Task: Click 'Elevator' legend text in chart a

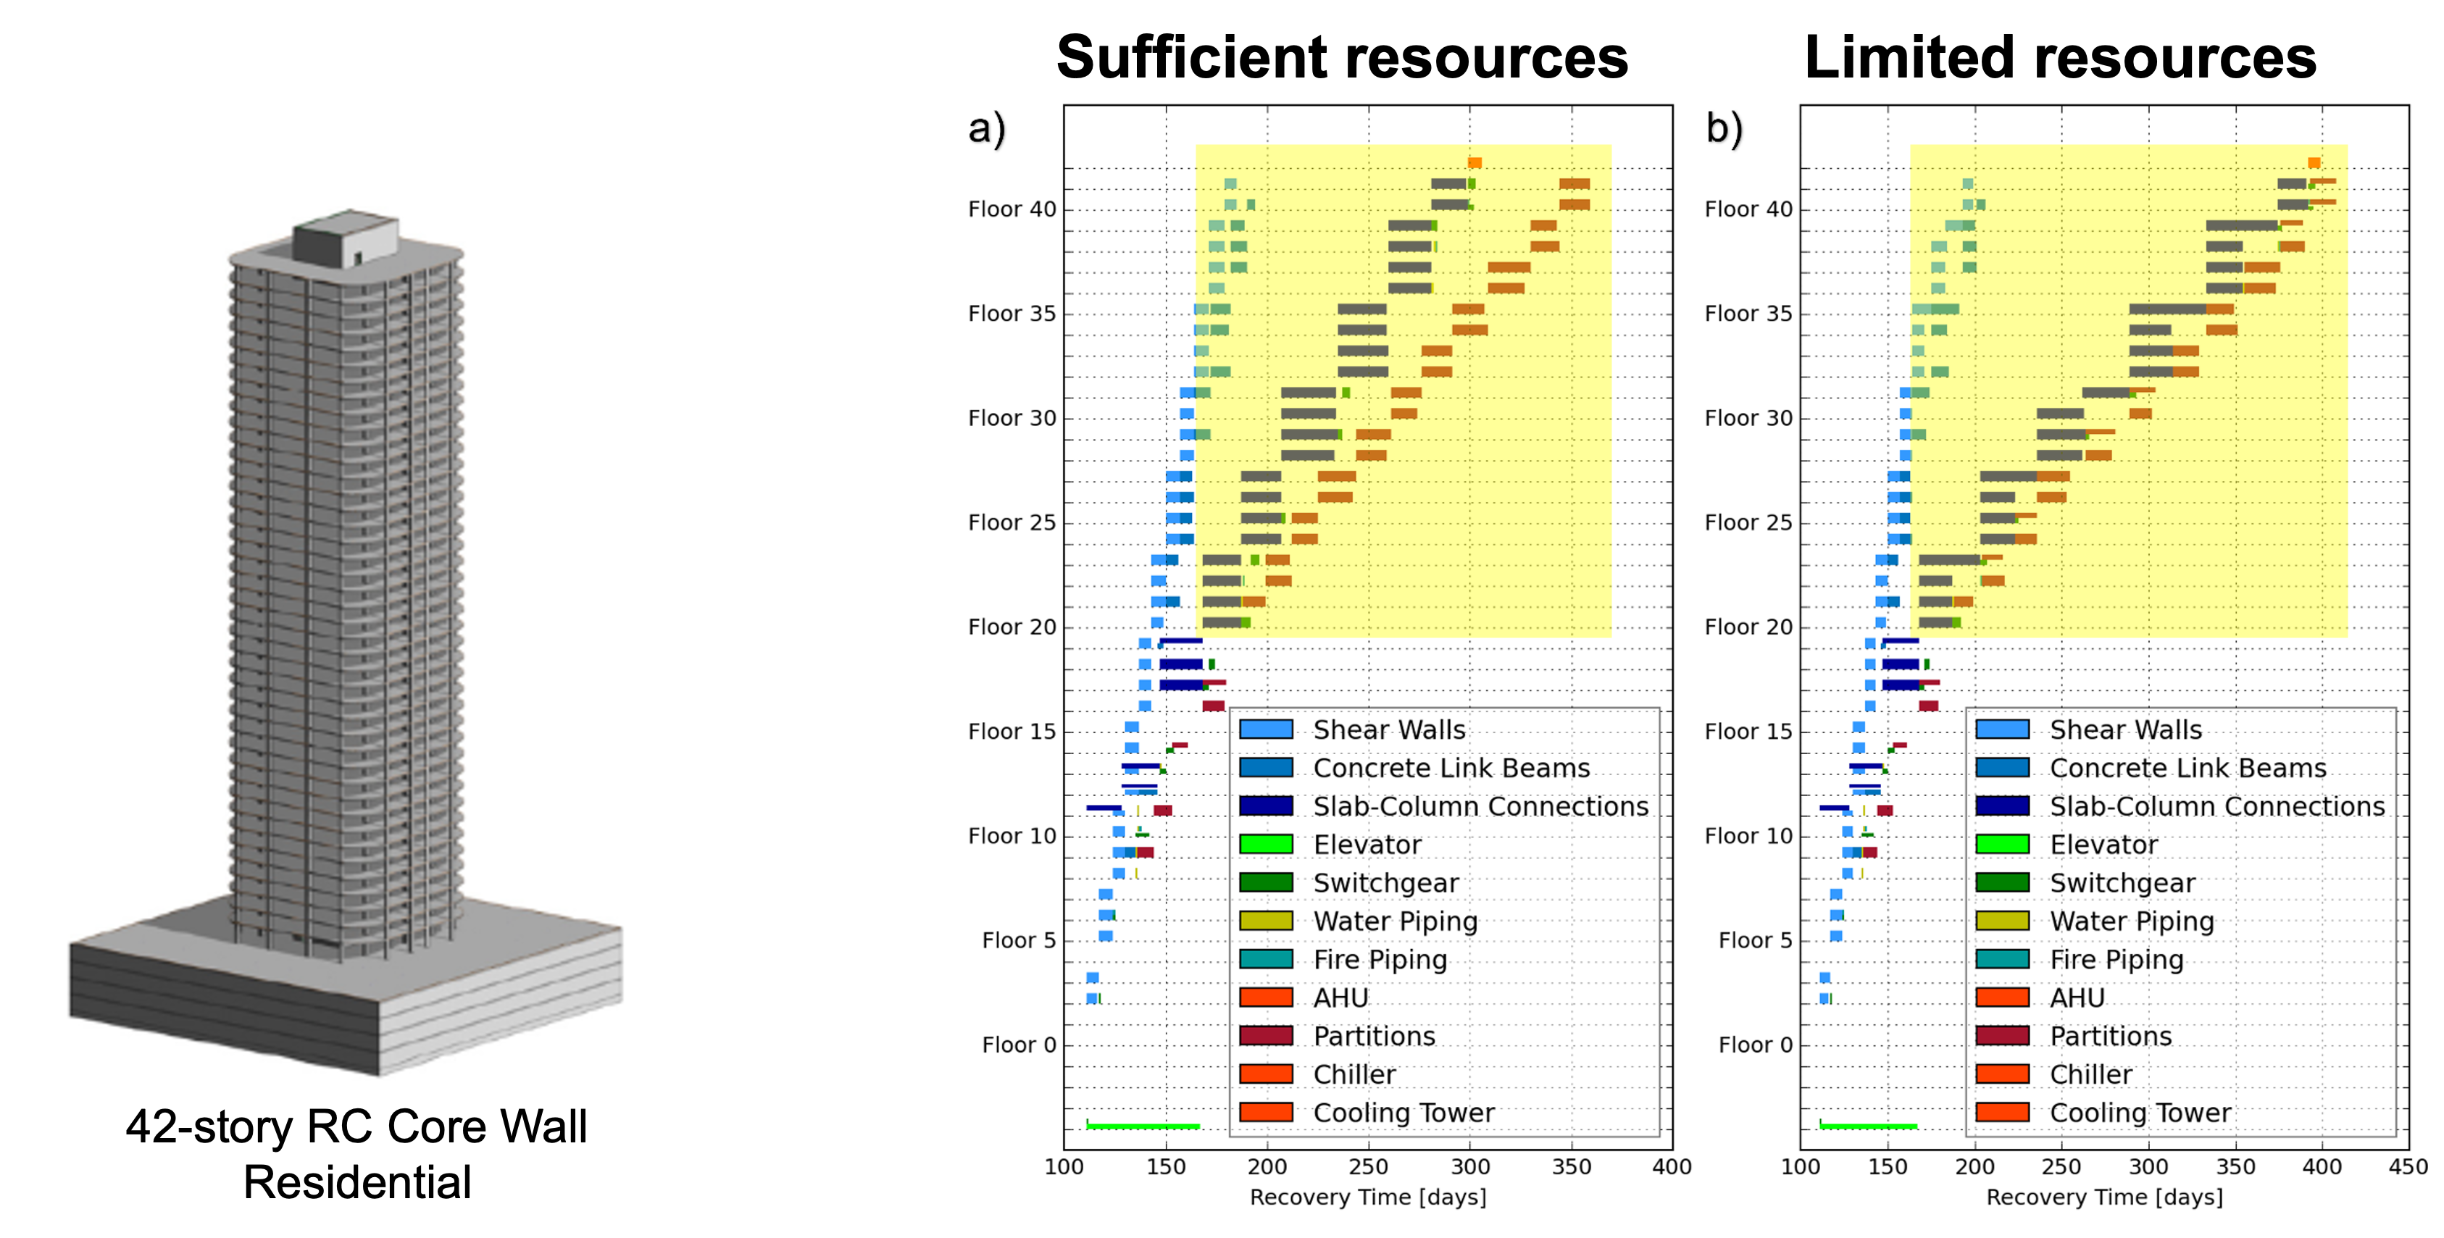Action: (1367, 845)
